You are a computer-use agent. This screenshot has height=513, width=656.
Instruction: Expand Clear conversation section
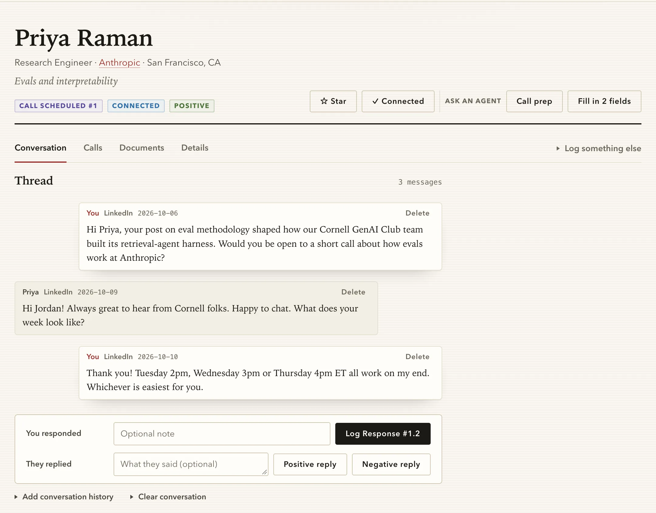(x=168, y=497)
